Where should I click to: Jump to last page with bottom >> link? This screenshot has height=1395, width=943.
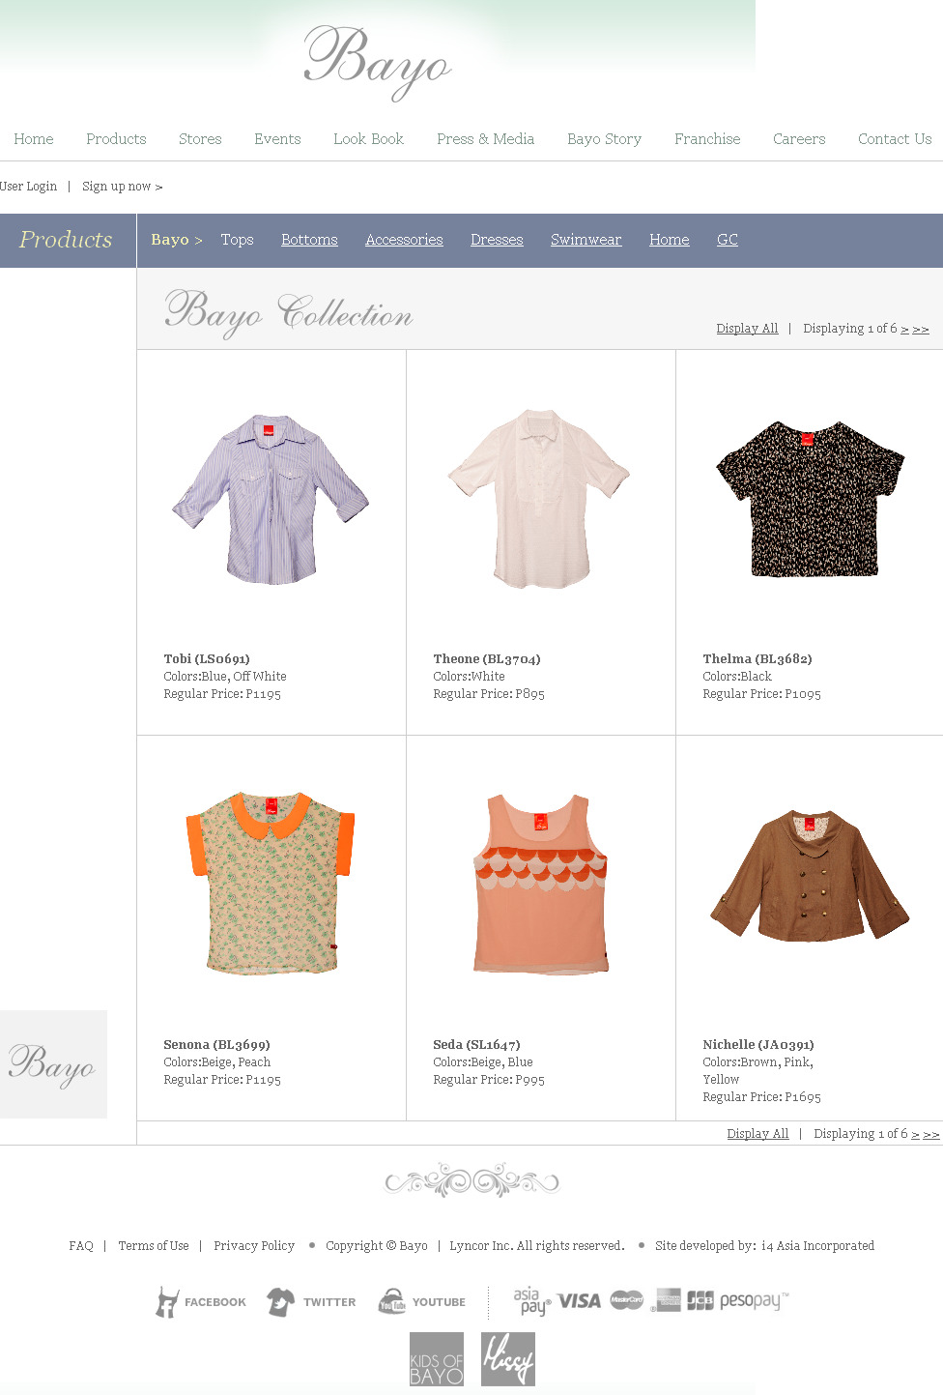click(931, 1134)
